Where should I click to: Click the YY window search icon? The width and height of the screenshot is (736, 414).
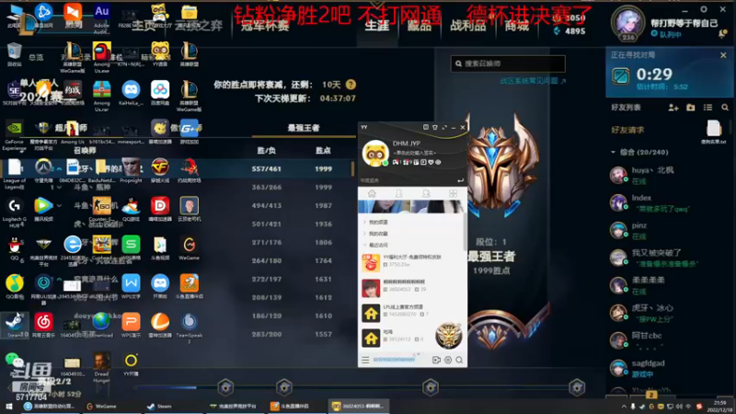(x=459, y=360)
